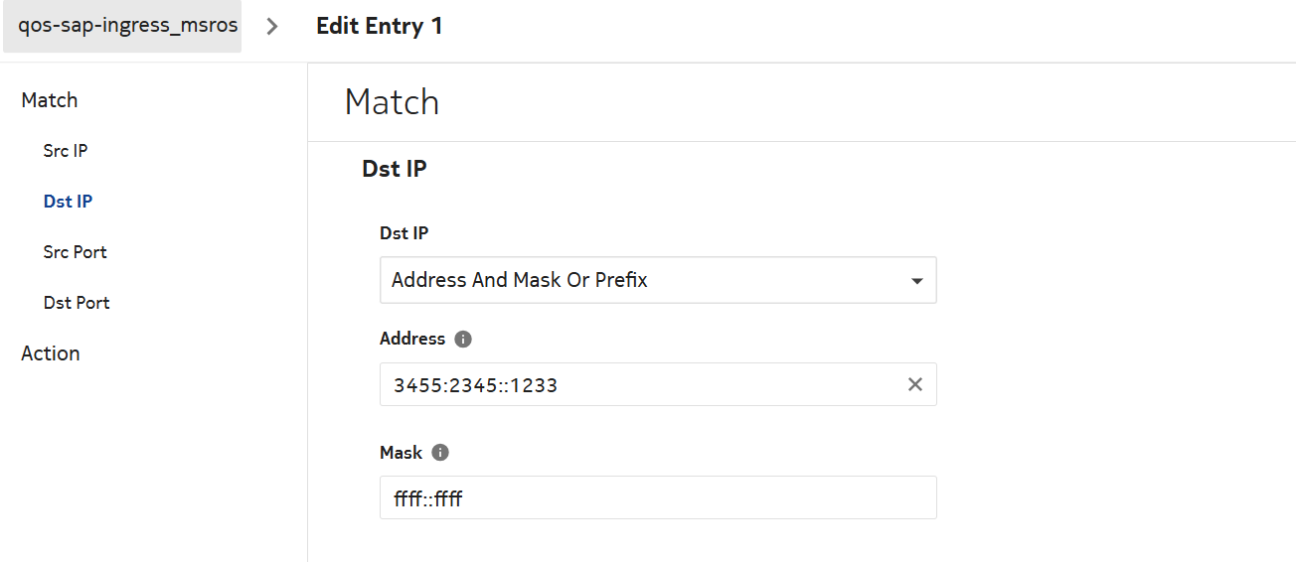
Task: Click the Address field label
Action: point(411,339)
